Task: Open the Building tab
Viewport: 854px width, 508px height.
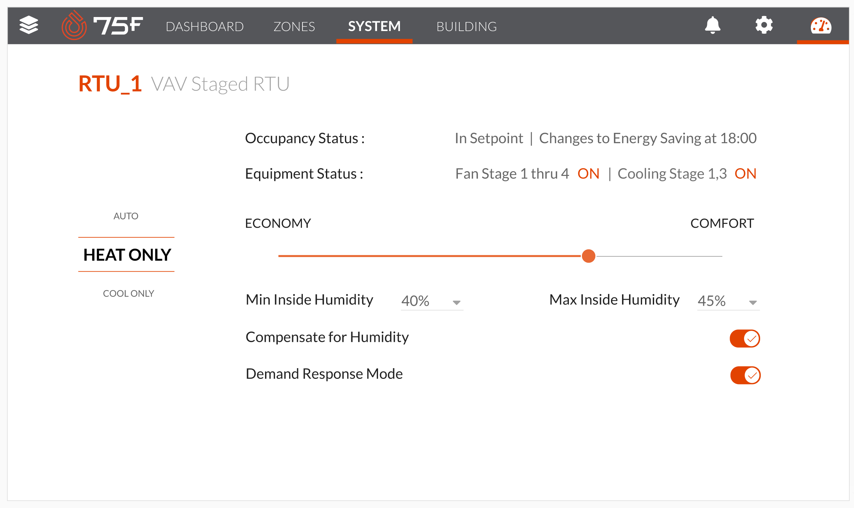Action: point(466,26)
